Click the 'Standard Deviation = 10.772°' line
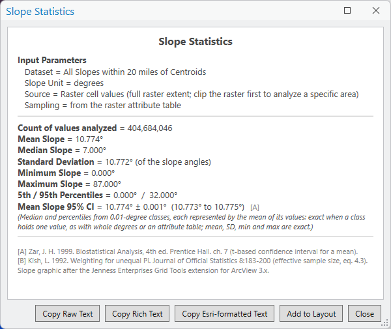Image resolution: width=391 pixels, height=329 pixels. (114, 162)
